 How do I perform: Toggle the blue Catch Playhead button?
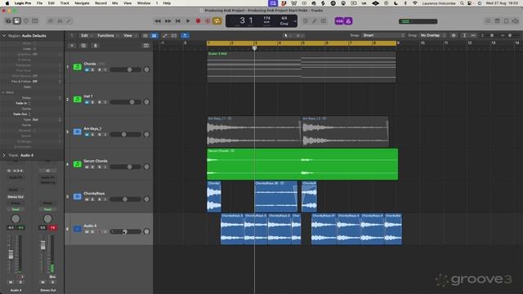coord(185,35)
